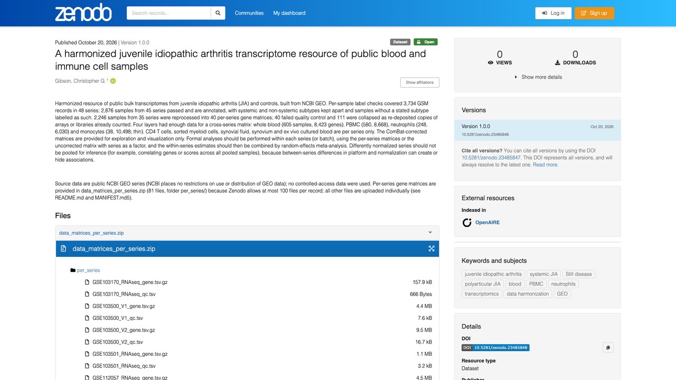Click file icon beside GSE103500_V1_gene.tsv.gz

tap(87, 306)
